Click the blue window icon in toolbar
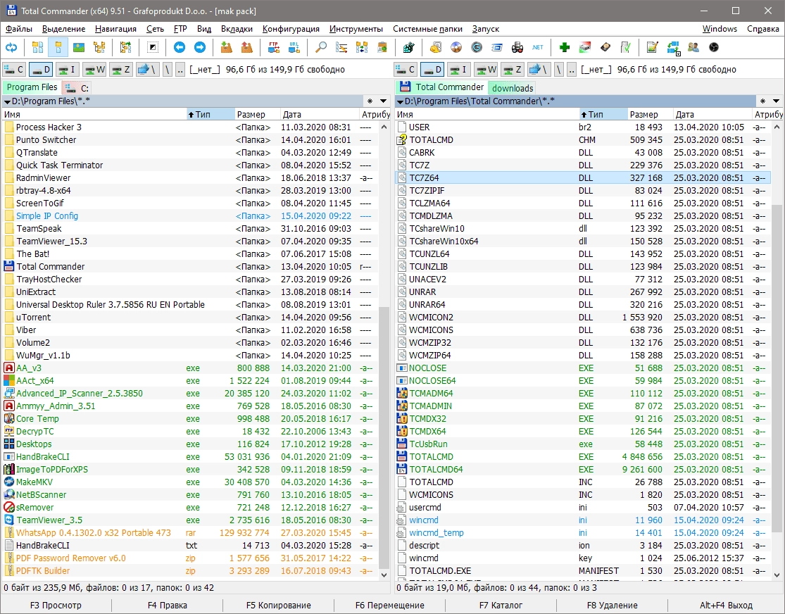The width and height of the screenshot is (785, 614). [x=497, y=48]
